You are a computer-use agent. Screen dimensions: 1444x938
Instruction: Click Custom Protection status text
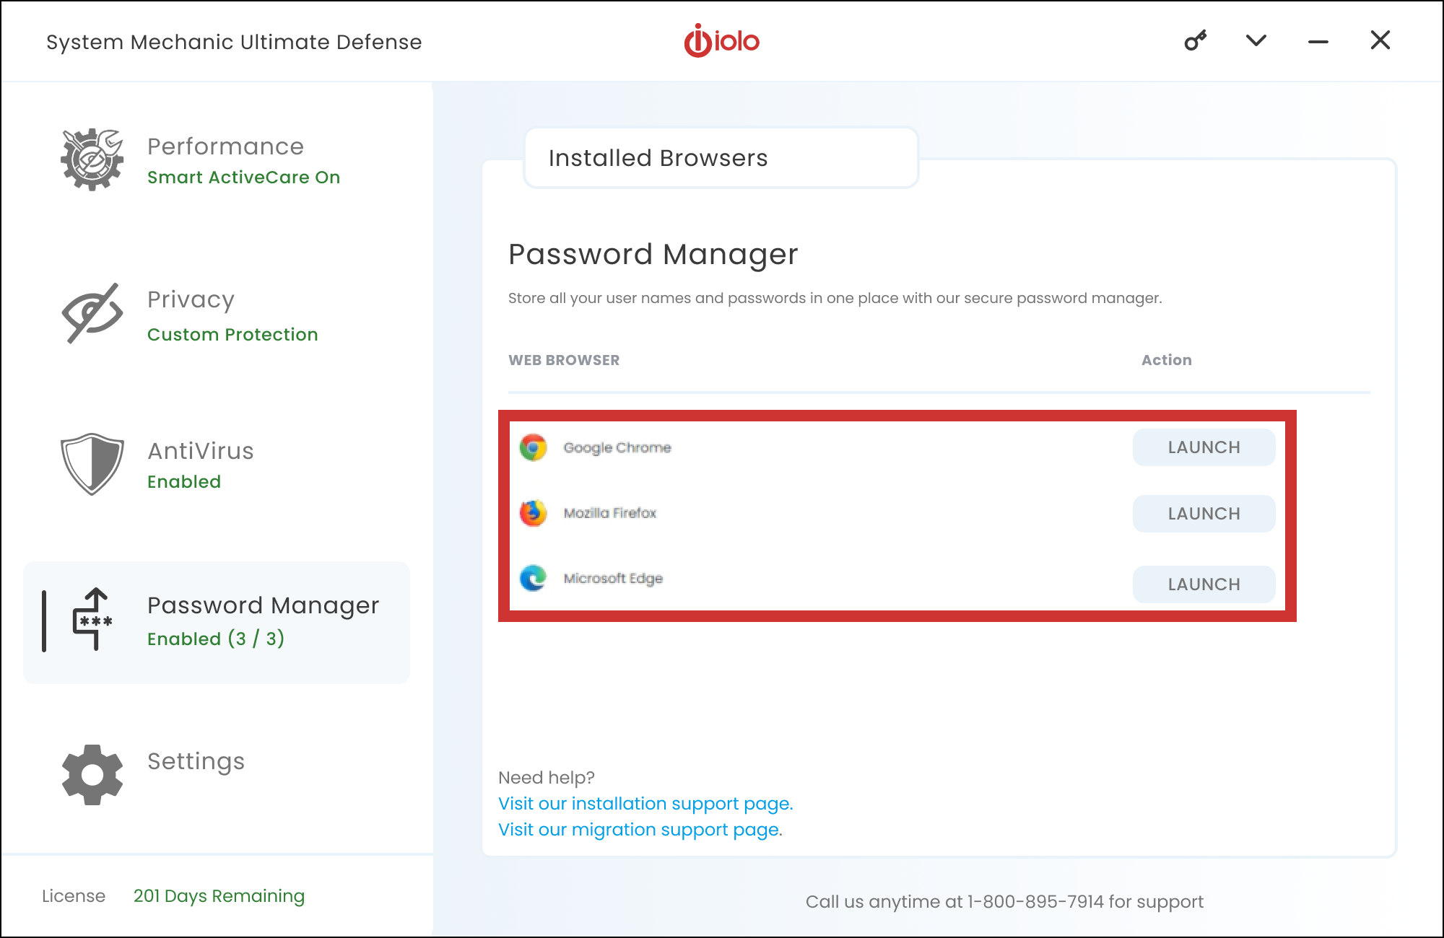click(x=232, y=335)
